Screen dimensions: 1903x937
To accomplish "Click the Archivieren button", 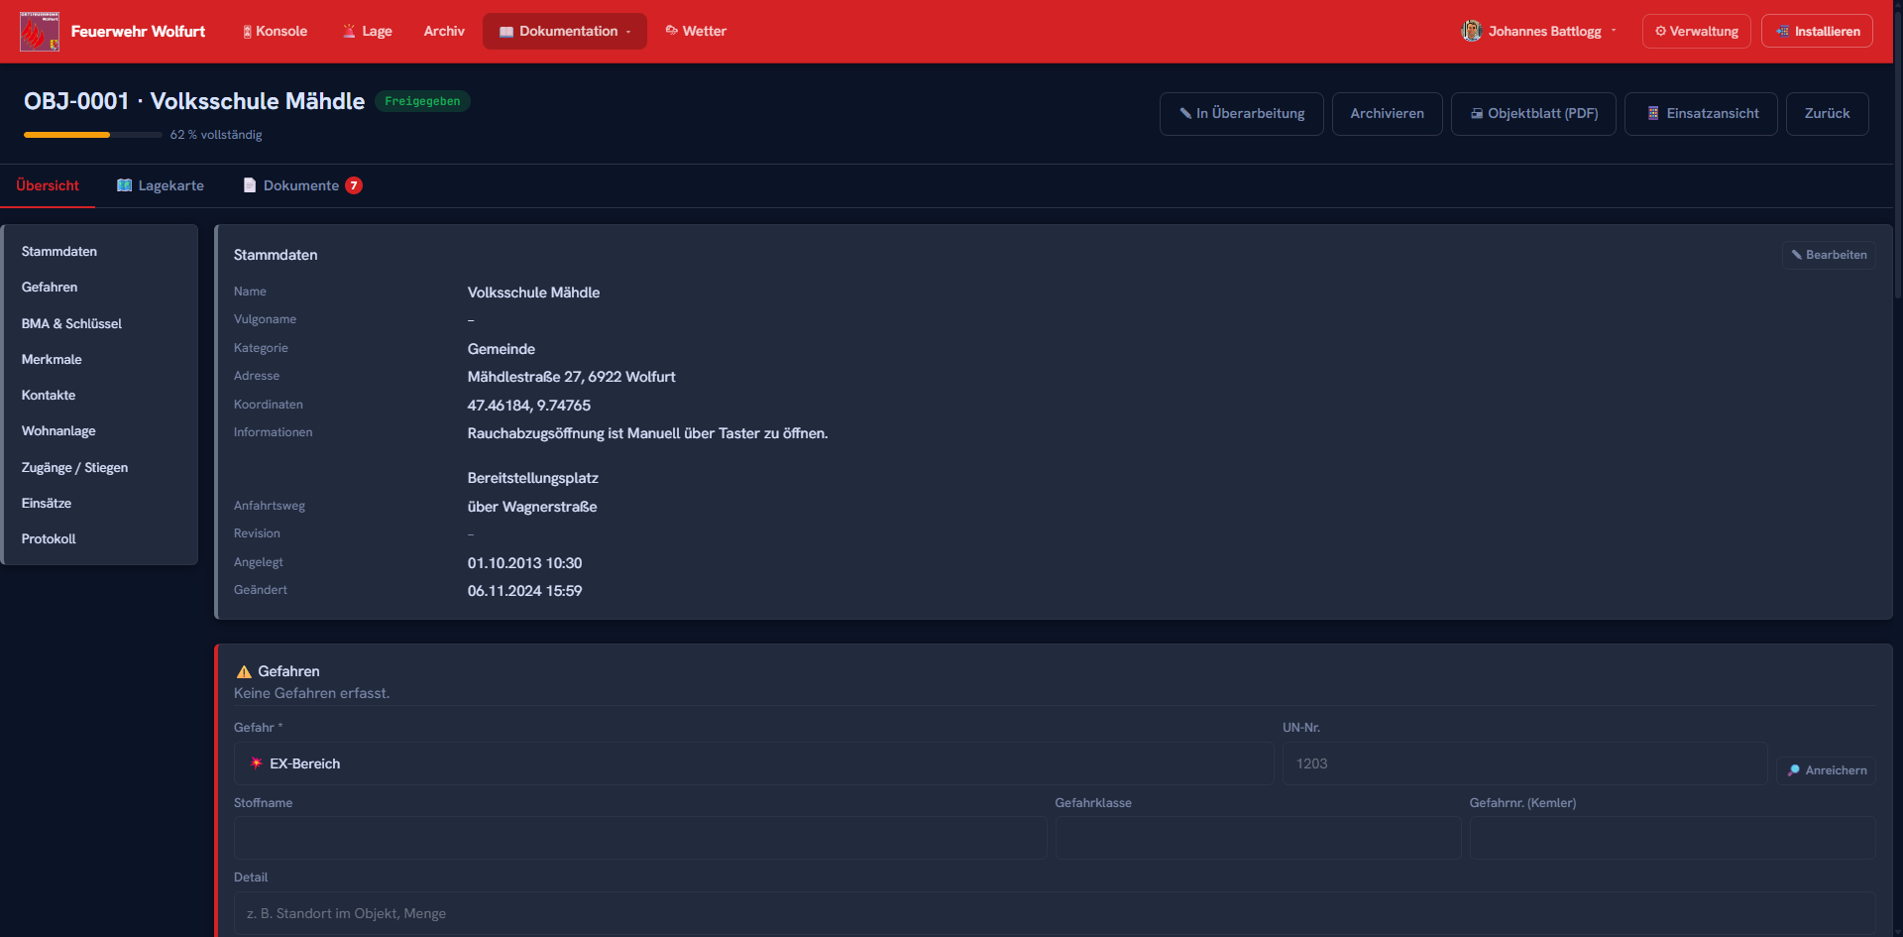I will tap(1387, 114).
